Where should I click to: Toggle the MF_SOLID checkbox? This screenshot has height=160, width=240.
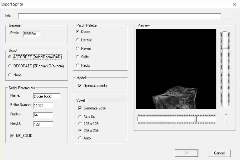pos(21,136)
